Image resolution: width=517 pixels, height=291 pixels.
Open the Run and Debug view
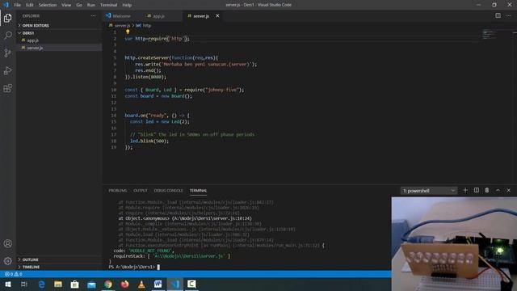(x=7, y=70)
